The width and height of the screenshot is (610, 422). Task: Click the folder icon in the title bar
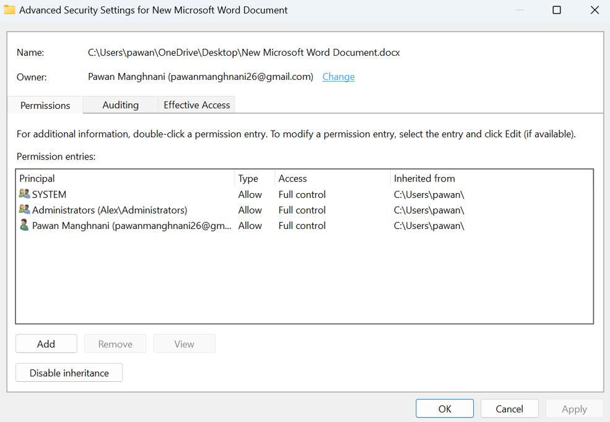click(9, 10)
